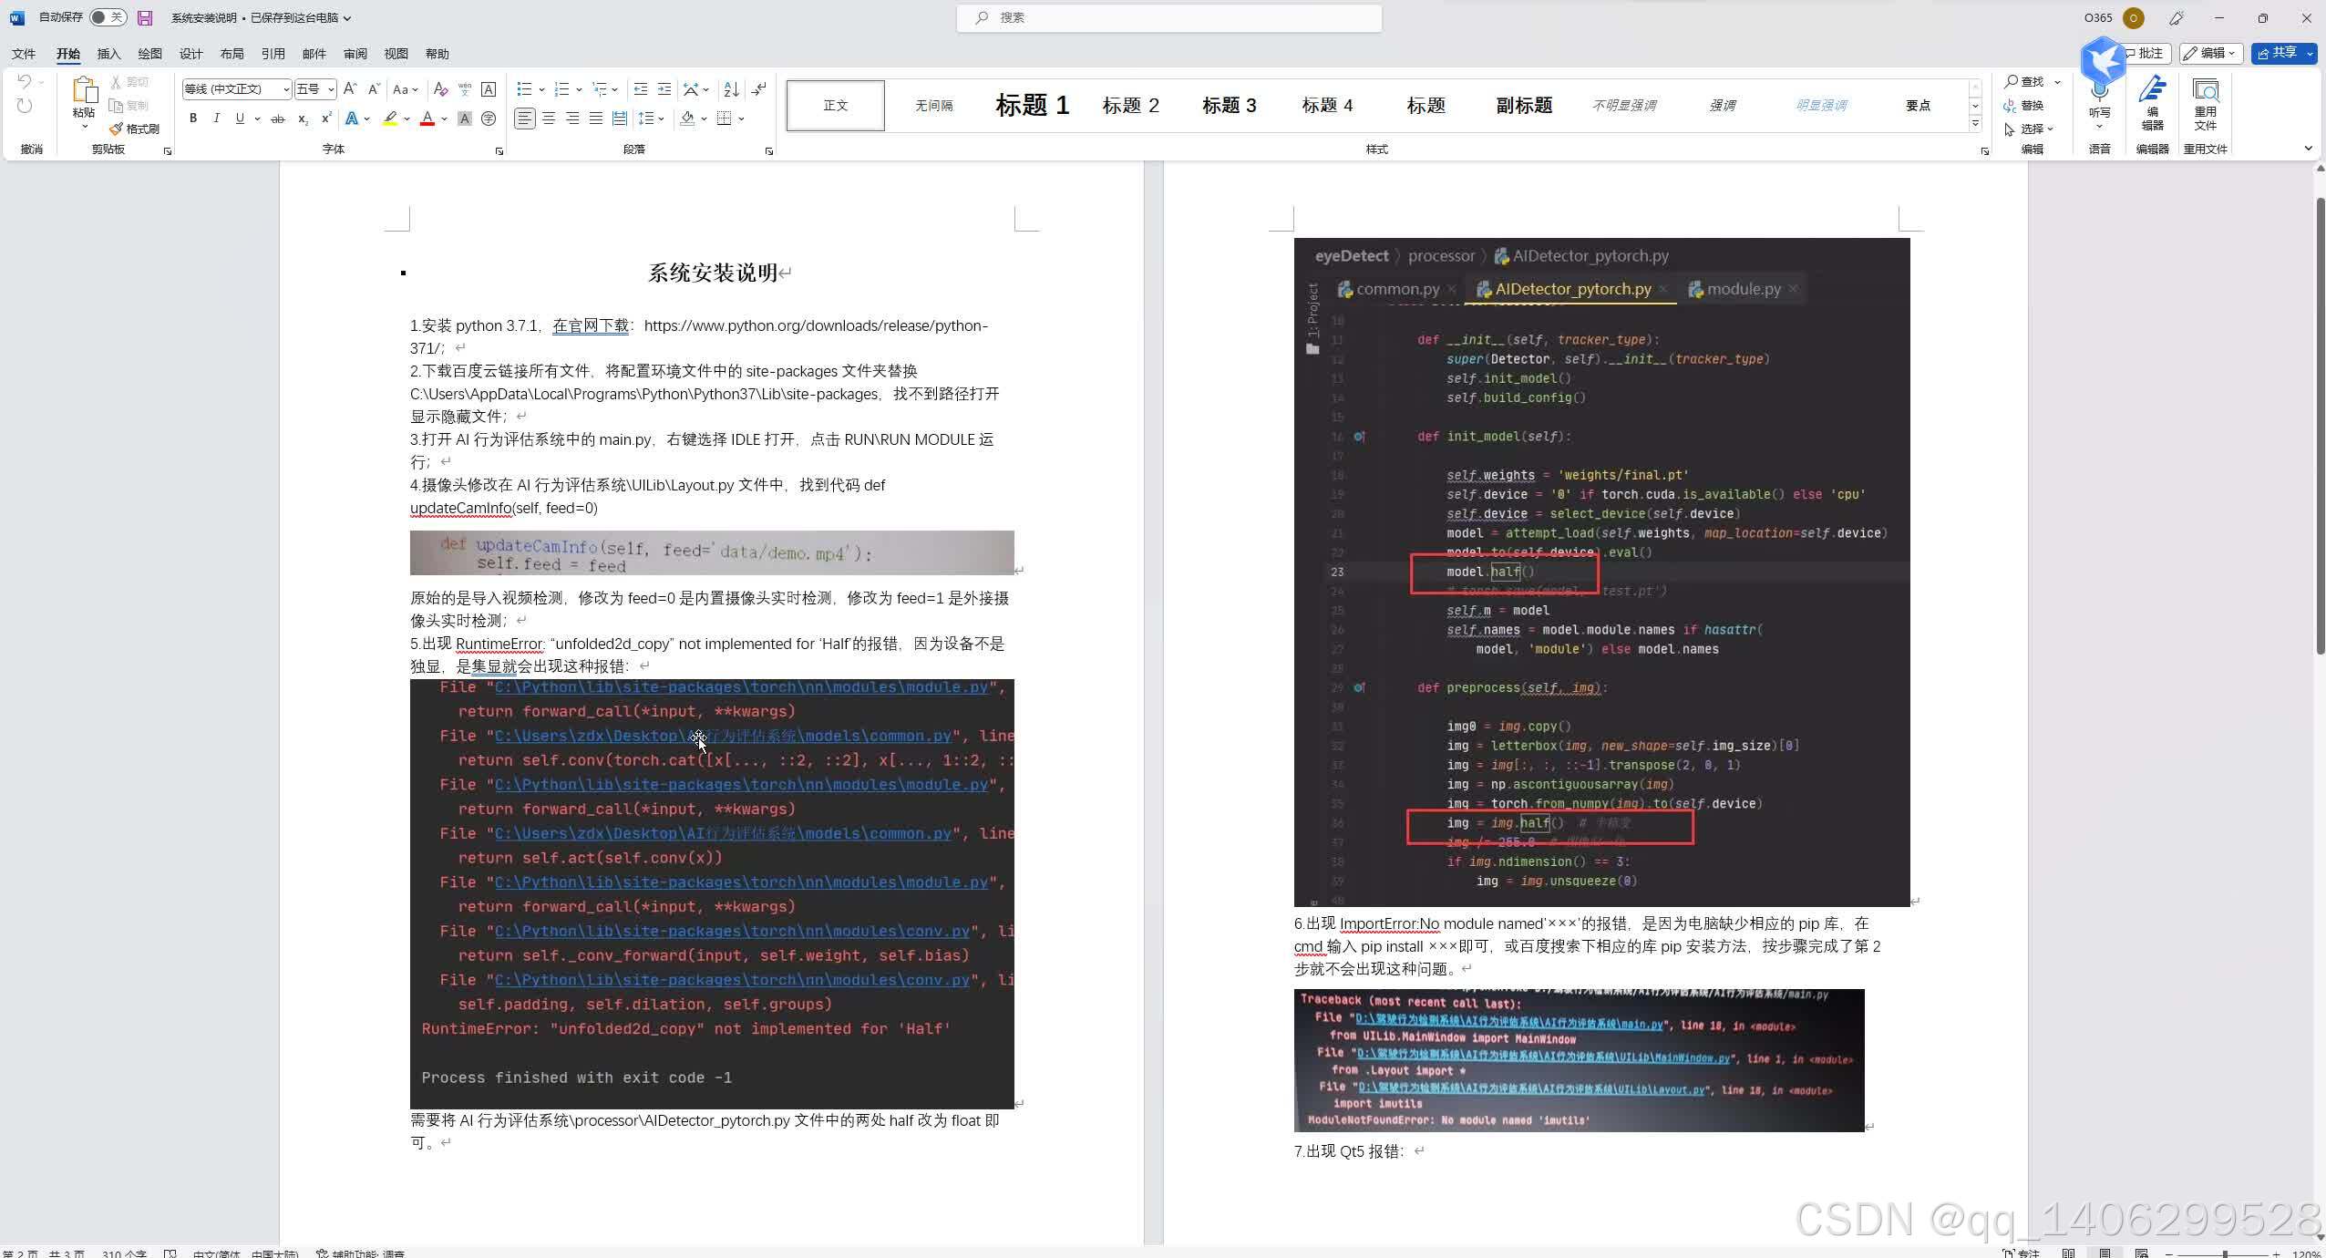The height and width of the screenshot is (1258, 2326).
Task: Apply strikethrough formatting
Action: click(278, 119)
